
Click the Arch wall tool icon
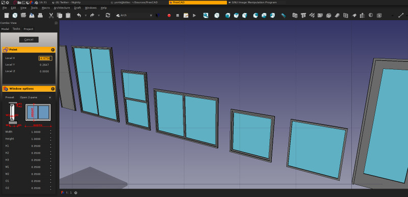pos(295,16)
